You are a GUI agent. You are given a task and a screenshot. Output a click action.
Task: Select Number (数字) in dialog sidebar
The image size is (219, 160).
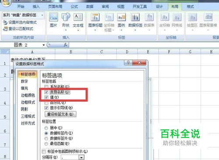(x=24, y=81)
